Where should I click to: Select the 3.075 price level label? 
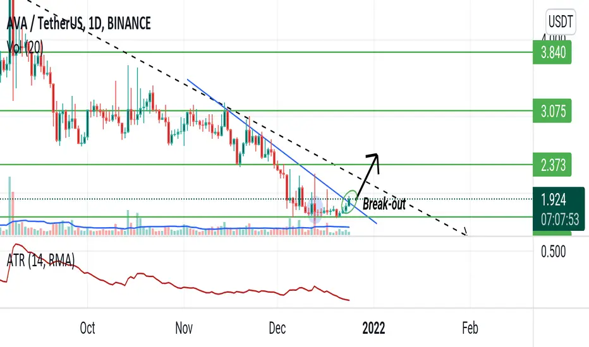552,111
